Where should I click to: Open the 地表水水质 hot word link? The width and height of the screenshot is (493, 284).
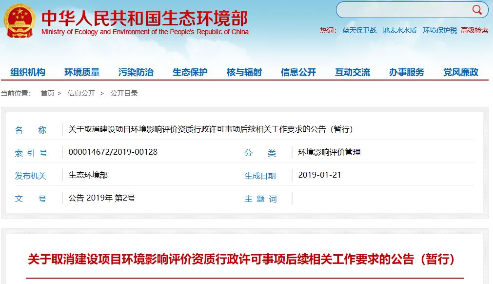399,30
